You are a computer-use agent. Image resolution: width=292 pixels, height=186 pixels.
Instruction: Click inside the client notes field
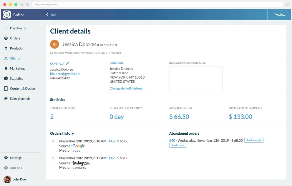coord(196,78)
